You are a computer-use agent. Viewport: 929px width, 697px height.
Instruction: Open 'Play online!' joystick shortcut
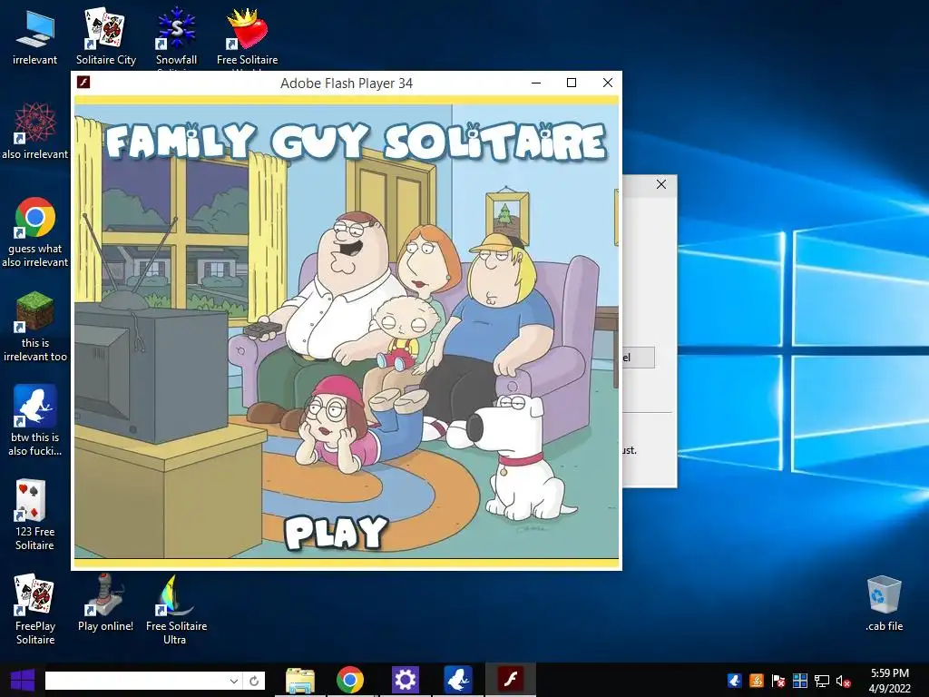tap(105, 603)
